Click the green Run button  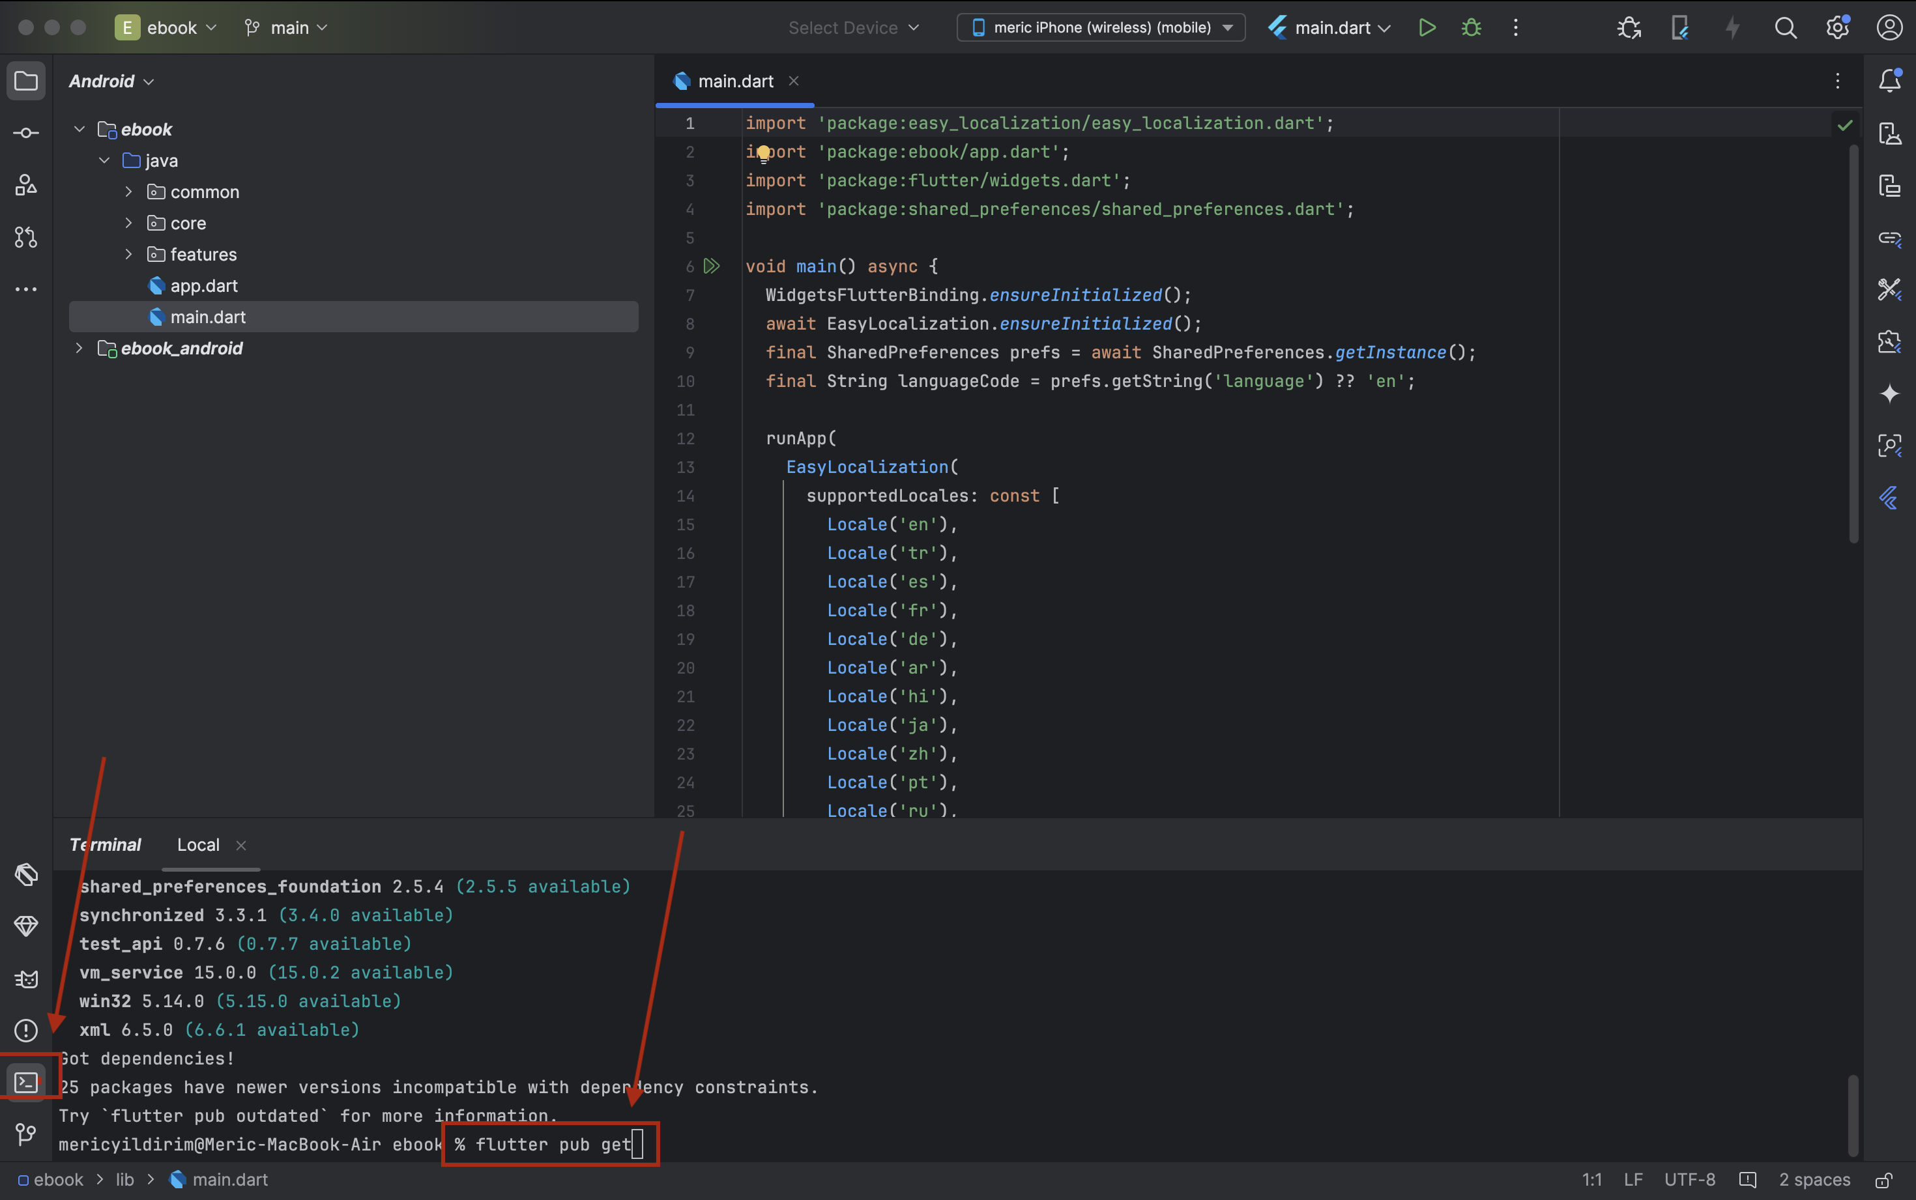[1427, 28]
